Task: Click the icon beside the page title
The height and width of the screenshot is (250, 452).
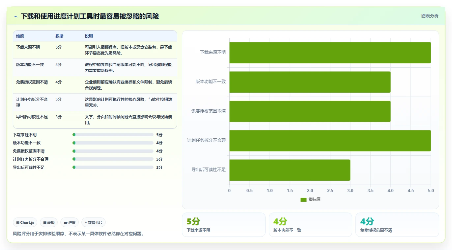Action: tap(15, 16)
